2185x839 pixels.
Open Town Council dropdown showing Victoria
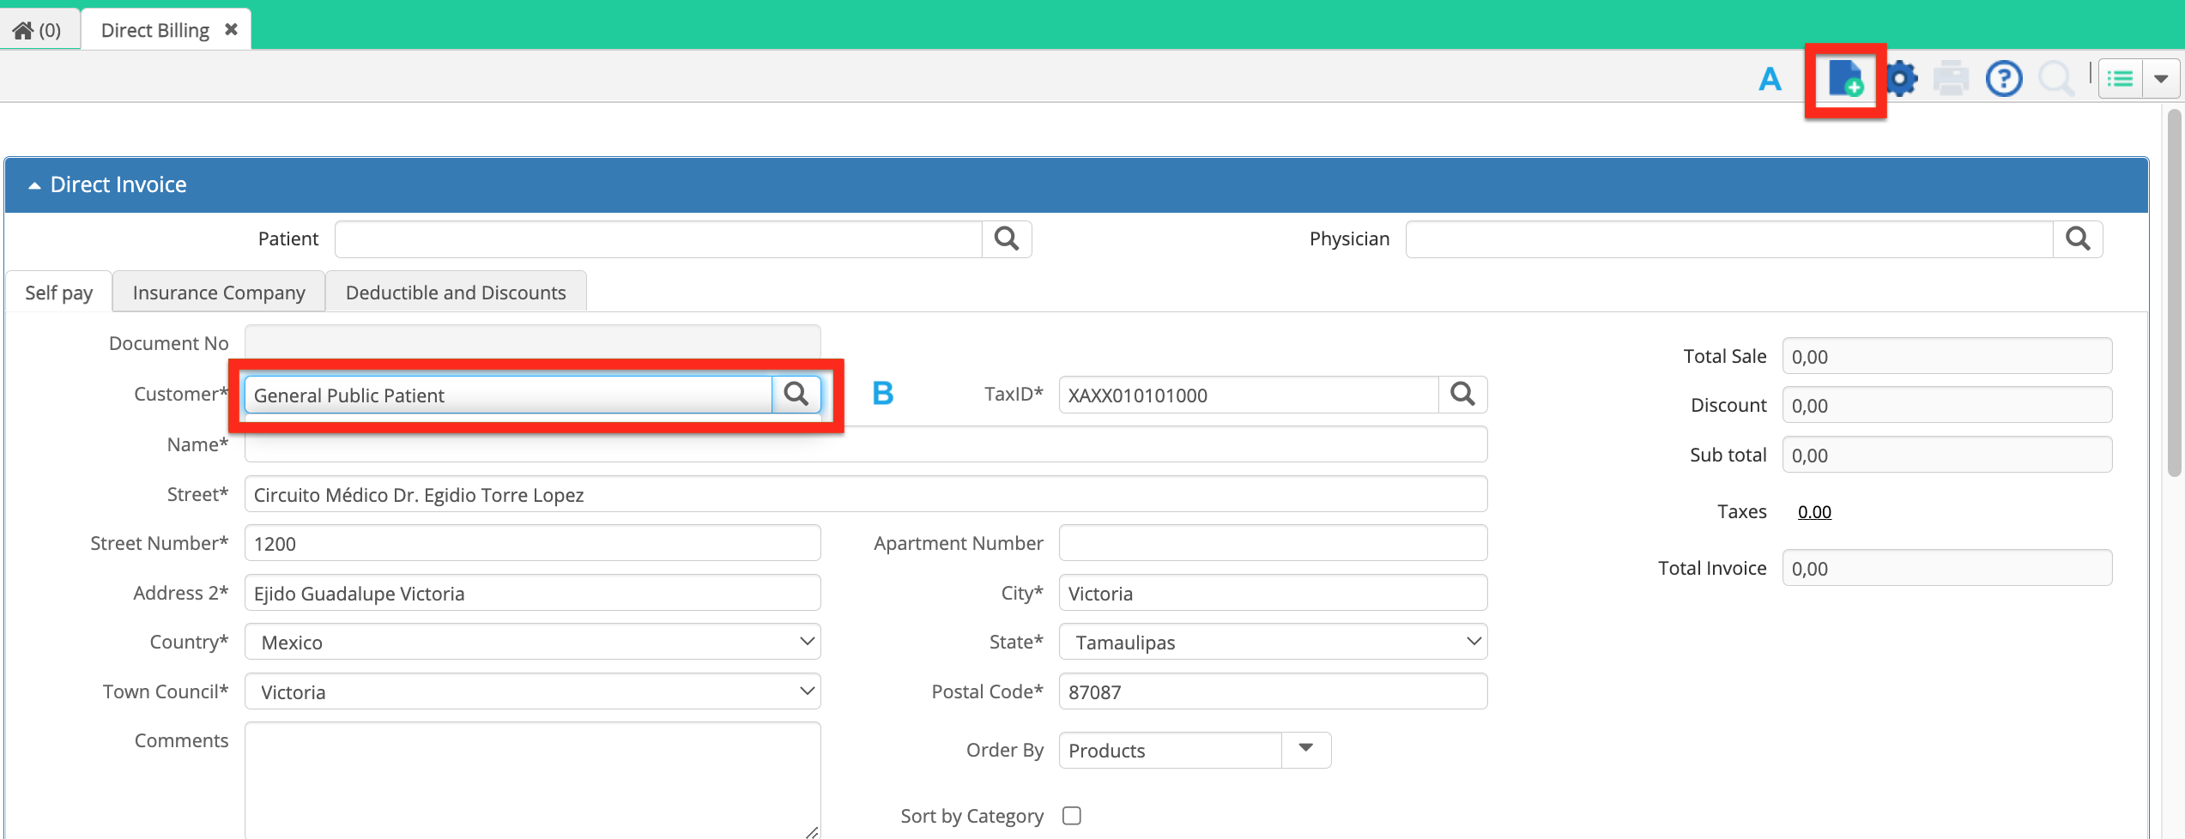pos(532,691)
